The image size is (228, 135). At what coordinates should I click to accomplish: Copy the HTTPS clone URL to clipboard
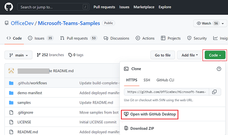click(214, 92)
